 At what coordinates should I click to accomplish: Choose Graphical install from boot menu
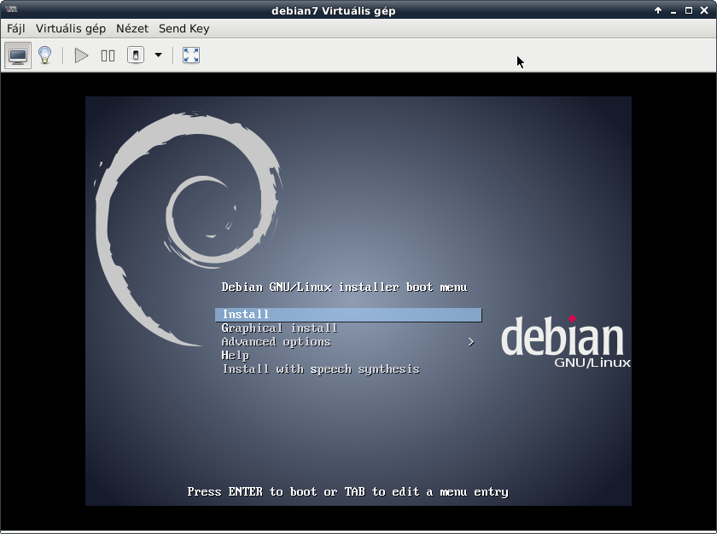279,328
